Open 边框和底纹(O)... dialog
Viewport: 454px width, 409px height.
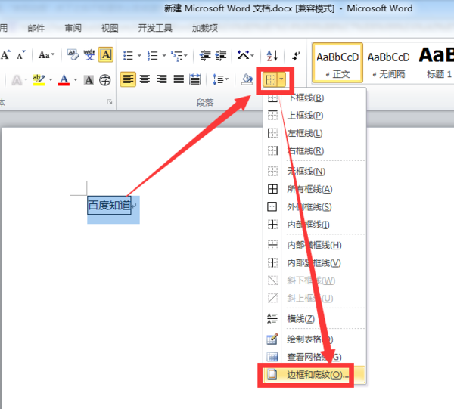315,374
